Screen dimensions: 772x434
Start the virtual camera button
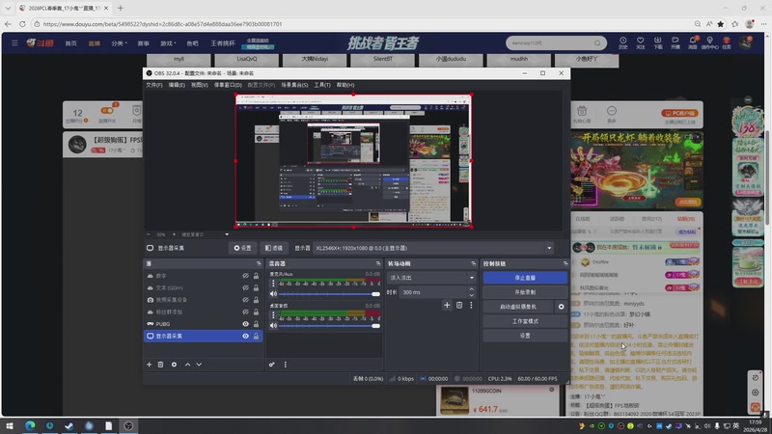[x=518, y=307]
